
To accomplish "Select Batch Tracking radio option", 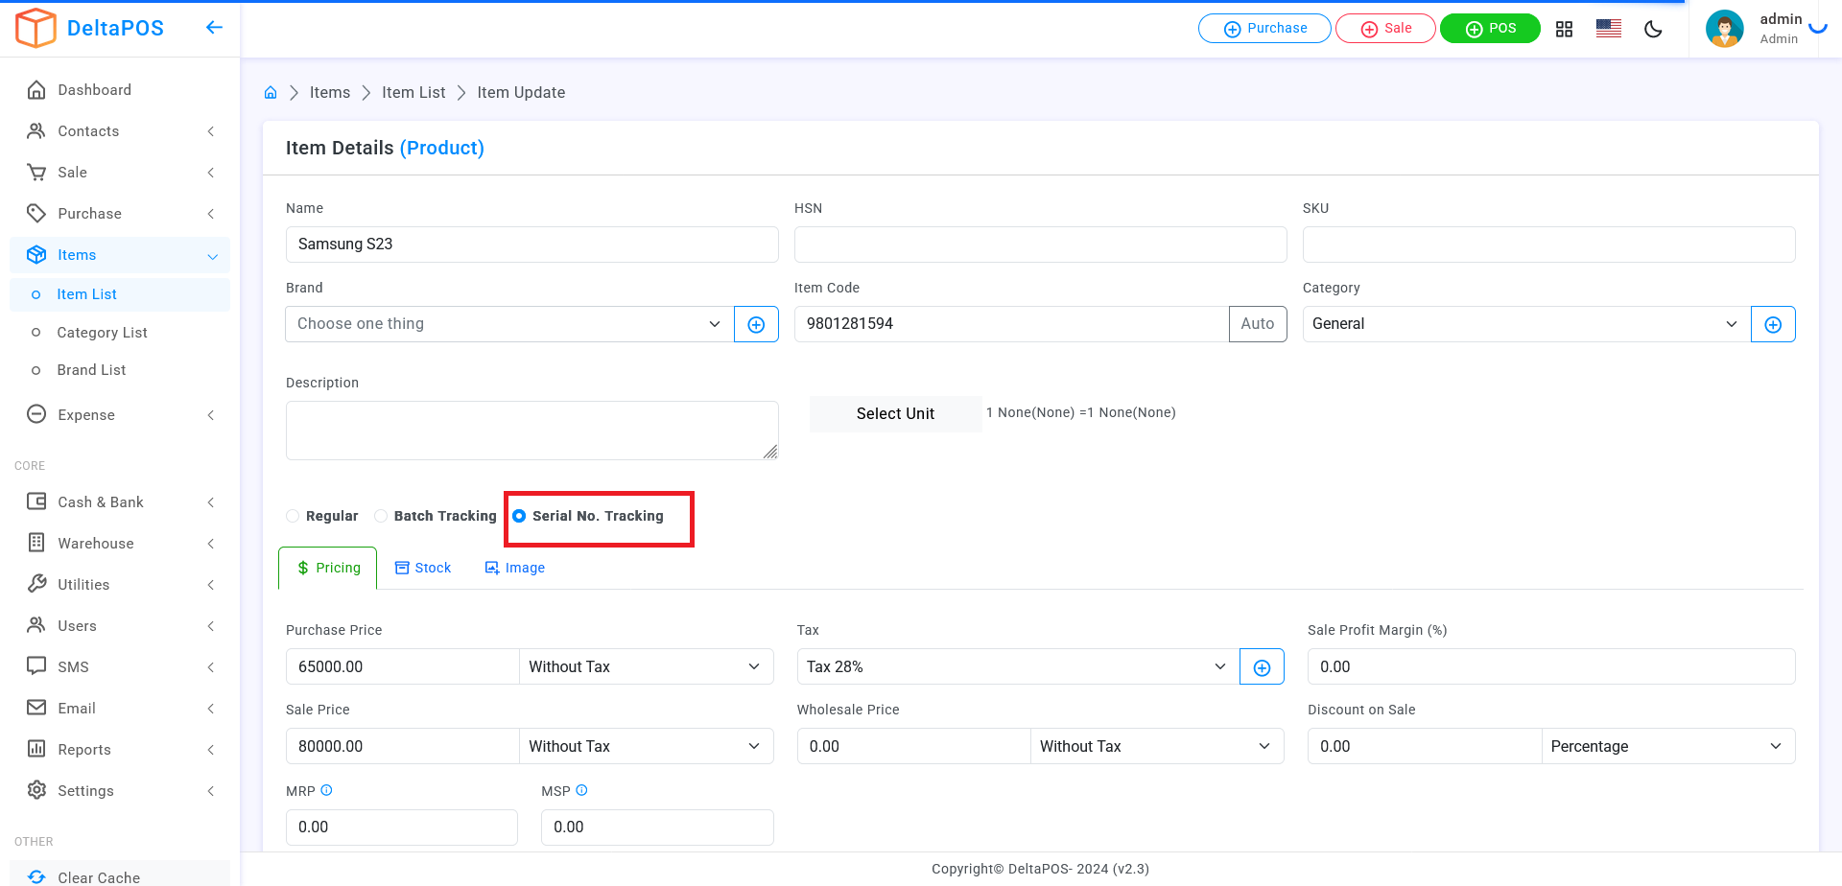I will click(381, 516).
